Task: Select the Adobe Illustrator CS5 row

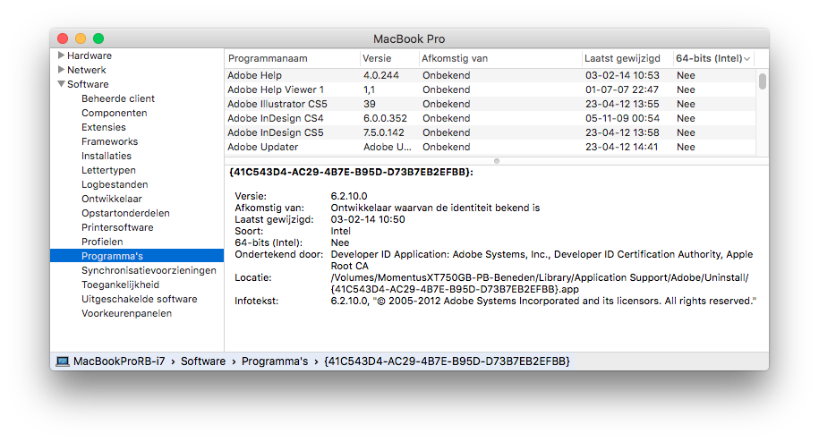Action: (x=490, y=104)
